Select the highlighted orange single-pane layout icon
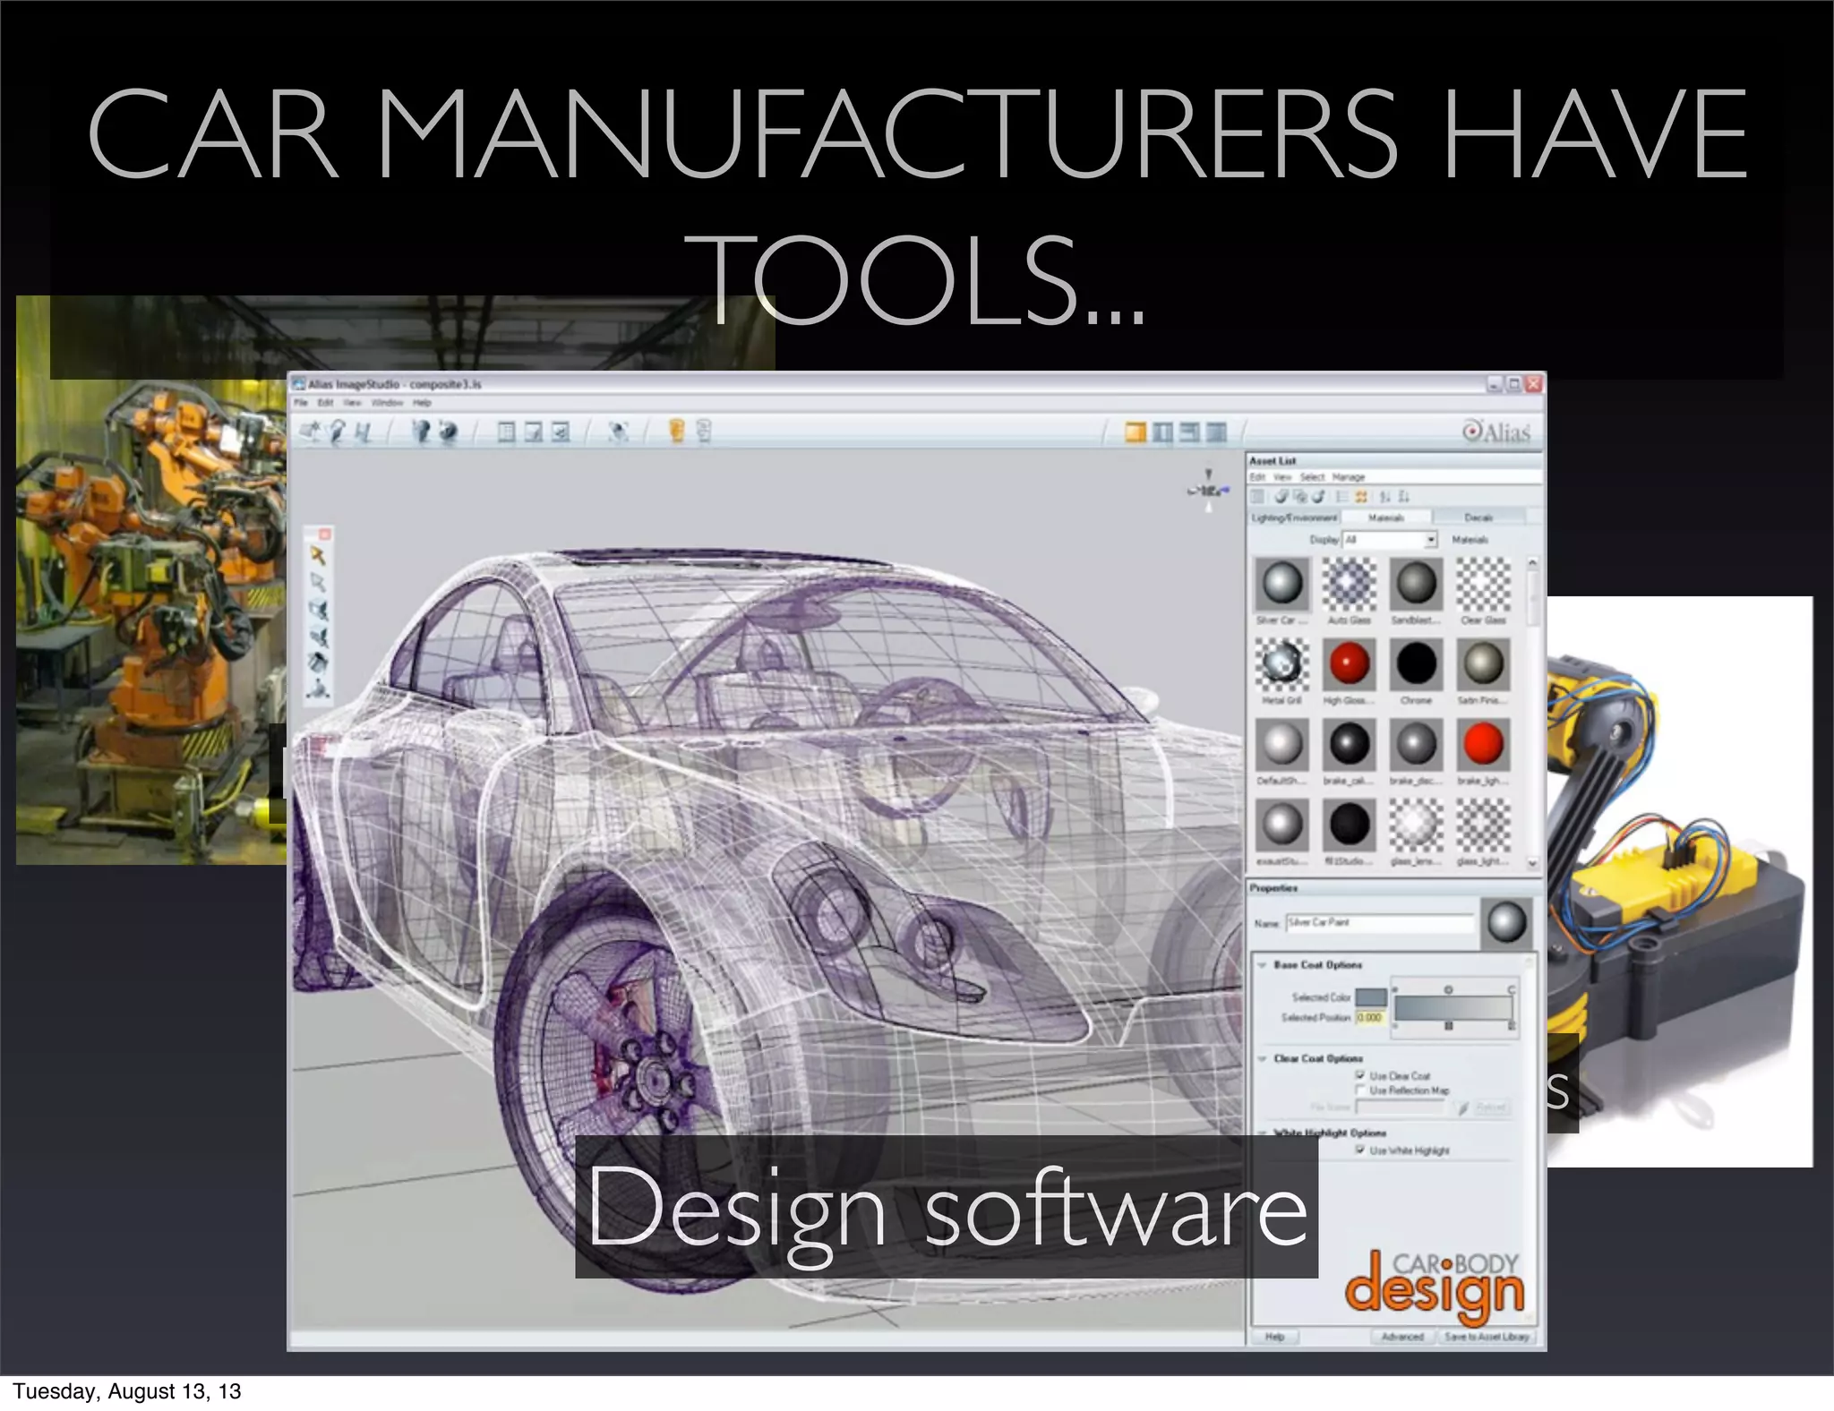Image resolution: width=1834 pixels, height=1411 pixels. (x=1136, y=433)
